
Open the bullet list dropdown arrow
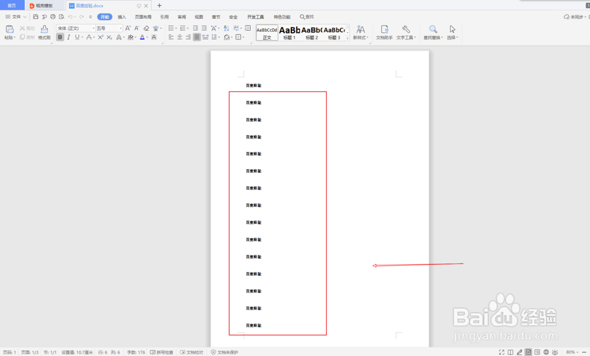click(x=176, y=28)
